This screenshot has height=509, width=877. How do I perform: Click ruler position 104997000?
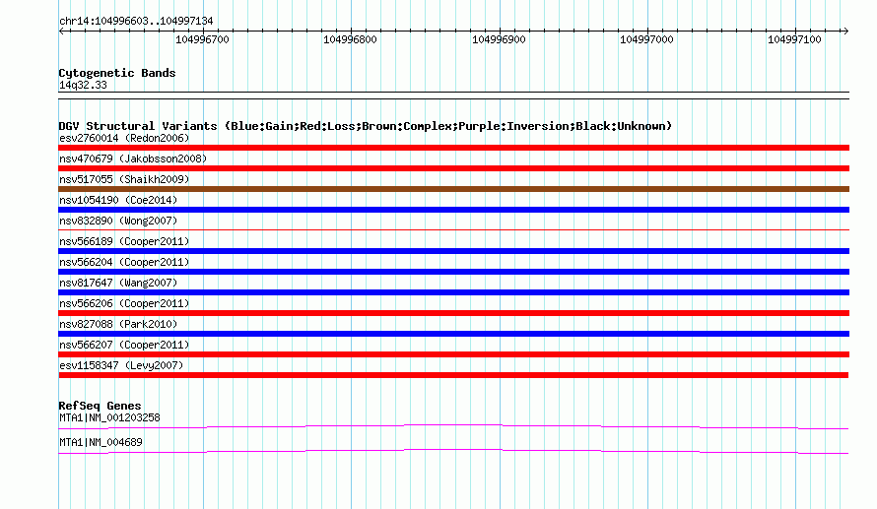pyautogui.click(x=646, y=39)
